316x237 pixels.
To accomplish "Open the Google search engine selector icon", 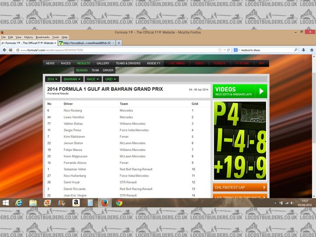I will click(236, 50).
